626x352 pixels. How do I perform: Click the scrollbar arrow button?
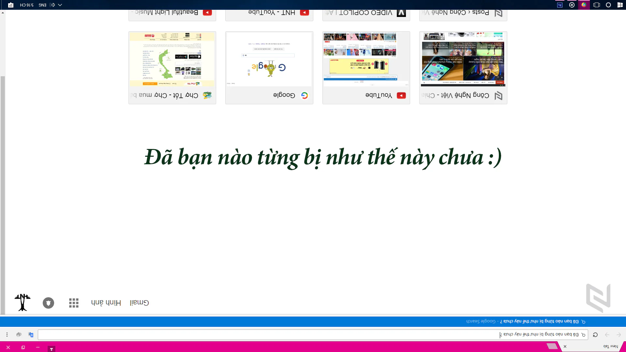(3, 12)
